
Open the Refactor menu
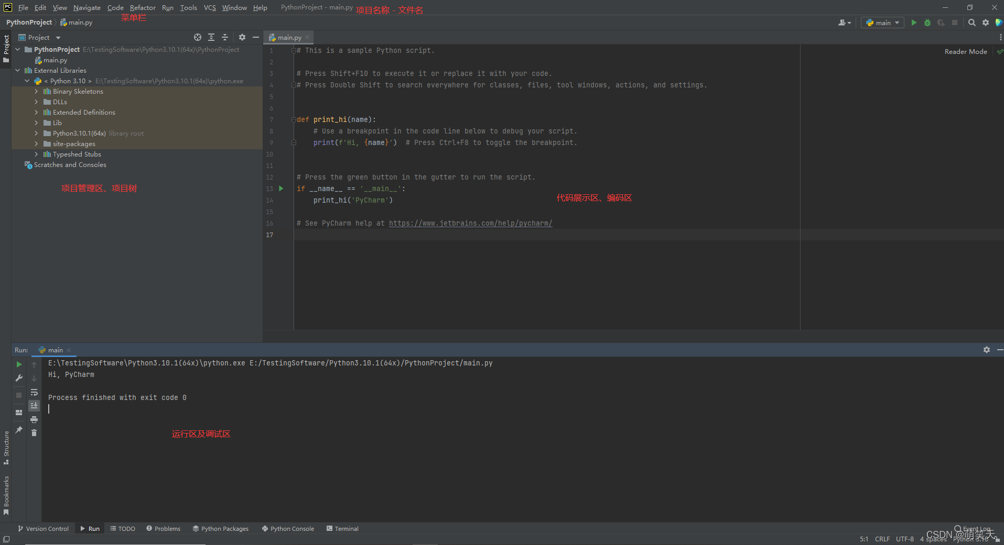tap(143, 7)
